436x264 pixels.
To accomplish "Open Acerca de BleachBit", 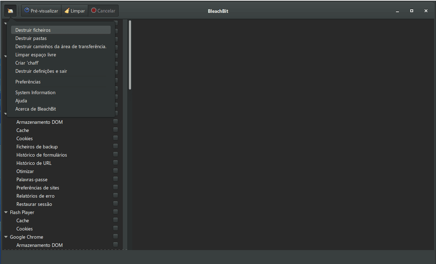I will click(61, 109).
